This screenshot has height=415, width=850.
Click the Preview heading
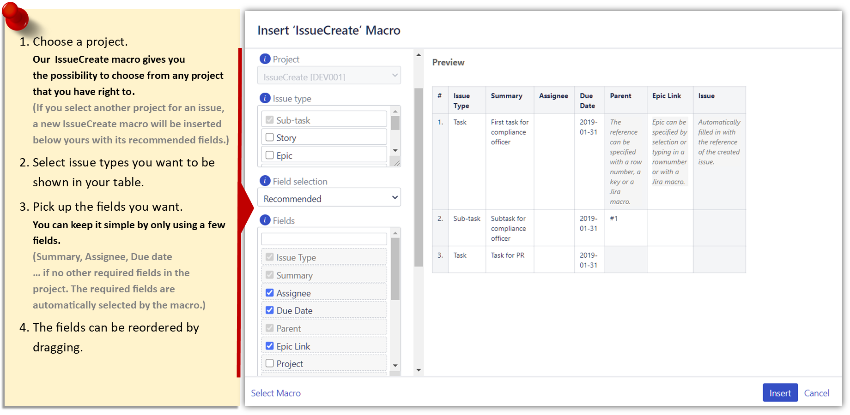[x=448, y=62]
